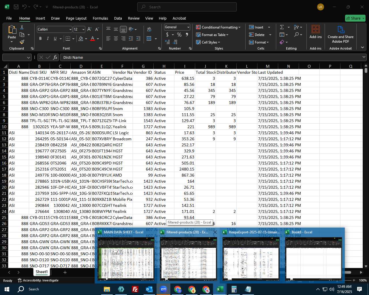The image size is (369, 295).
Task: Open Sort & Filter icon
Action: [x=296, y=27]
